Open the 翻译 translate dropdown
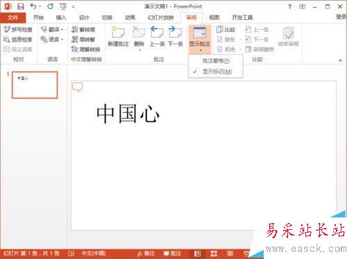347x259 pixels. tap(52, 30)
